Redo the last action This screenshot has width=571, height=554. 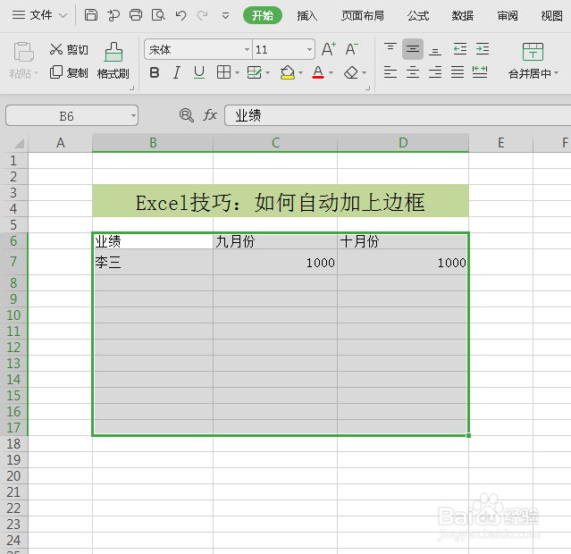[x=203, y=15]
